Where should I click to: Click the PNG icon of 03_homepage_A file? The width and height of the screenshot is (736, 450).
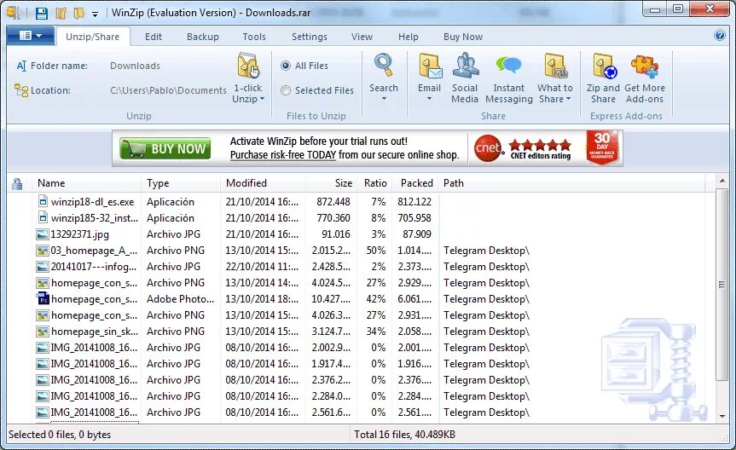click(43, 251)
